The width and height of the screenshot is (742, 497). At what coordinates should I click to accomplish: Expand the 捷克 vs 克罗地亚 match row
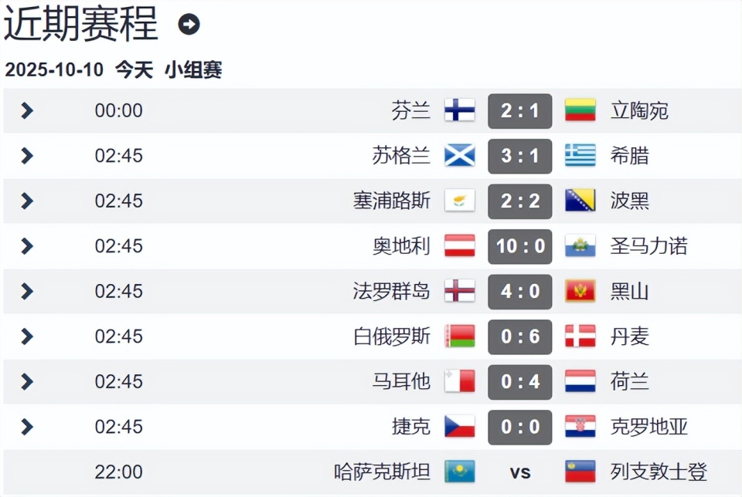tap(27, 427)
